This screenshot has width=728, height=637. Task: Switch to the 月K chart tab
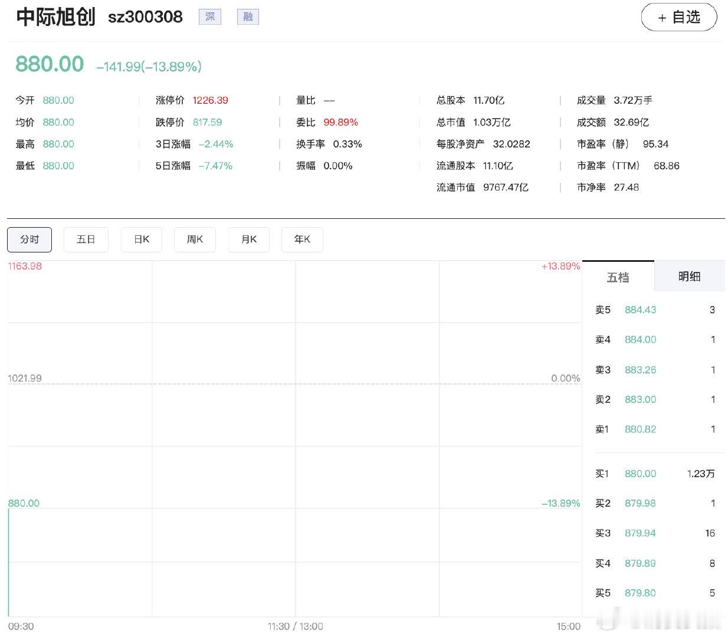point(249,239)
